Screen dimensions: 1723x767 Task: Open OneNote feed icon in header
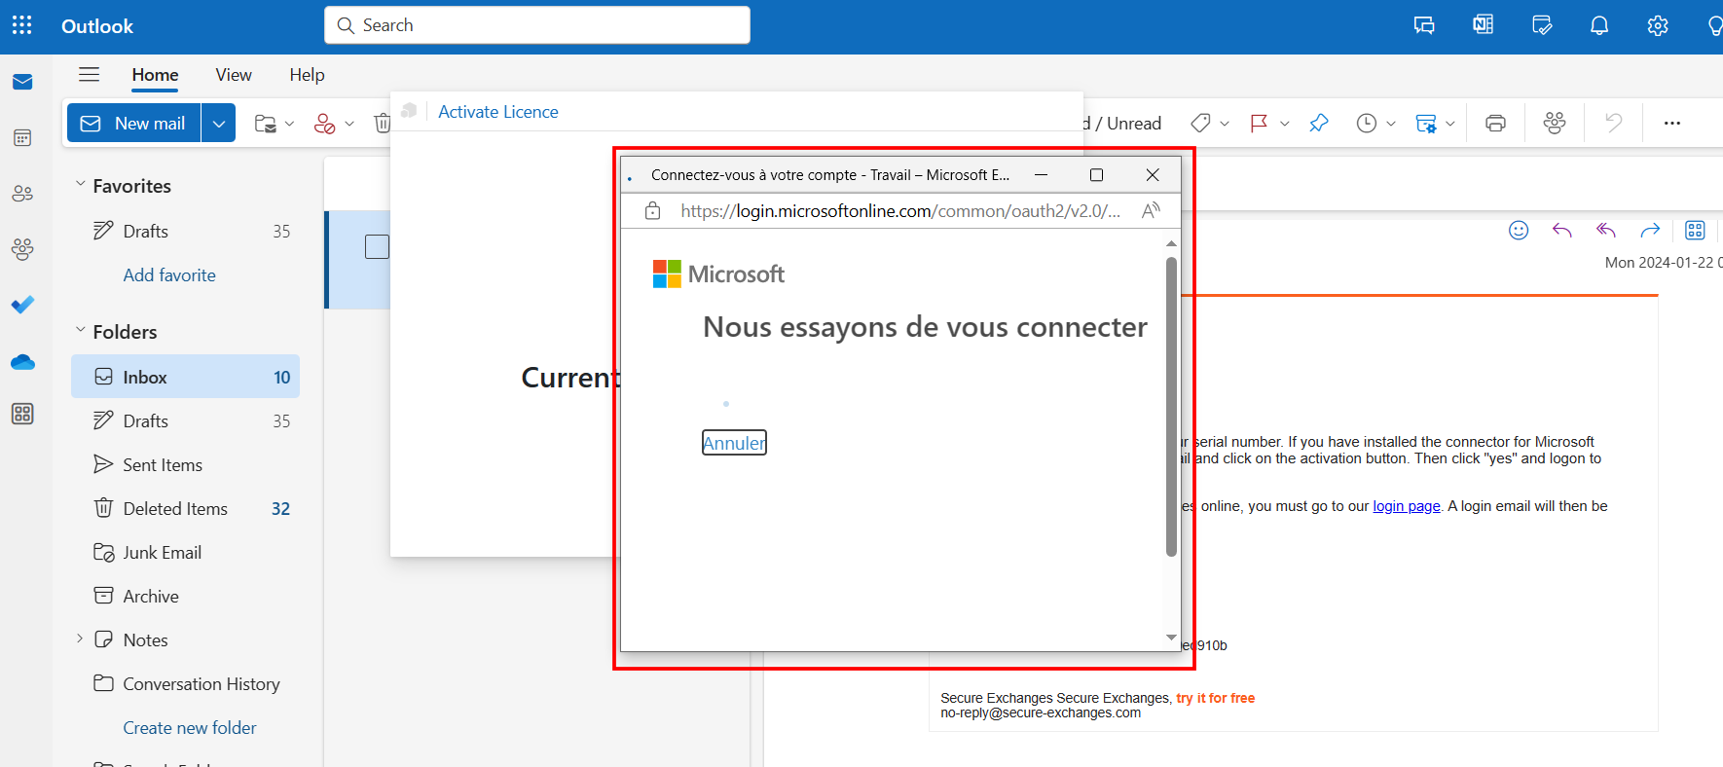(x=1483, y=25)
